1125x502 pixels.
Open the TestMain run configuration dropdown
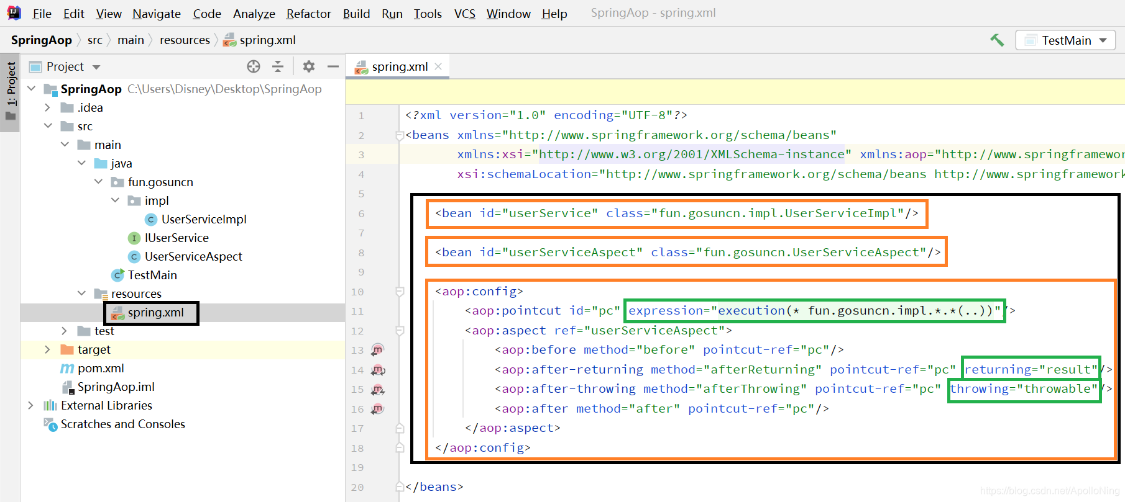(x=1065, y=40)
